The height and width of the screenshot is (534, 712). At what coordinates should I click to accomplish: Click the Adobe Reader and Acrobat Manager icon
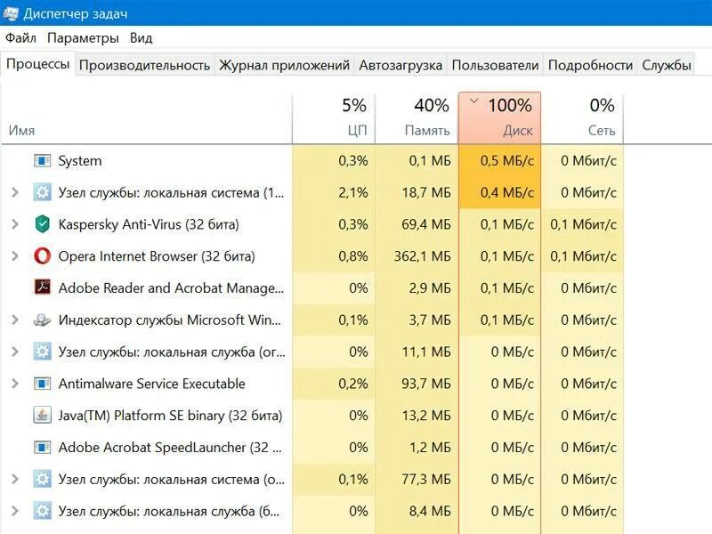click(x=42, y=287)
